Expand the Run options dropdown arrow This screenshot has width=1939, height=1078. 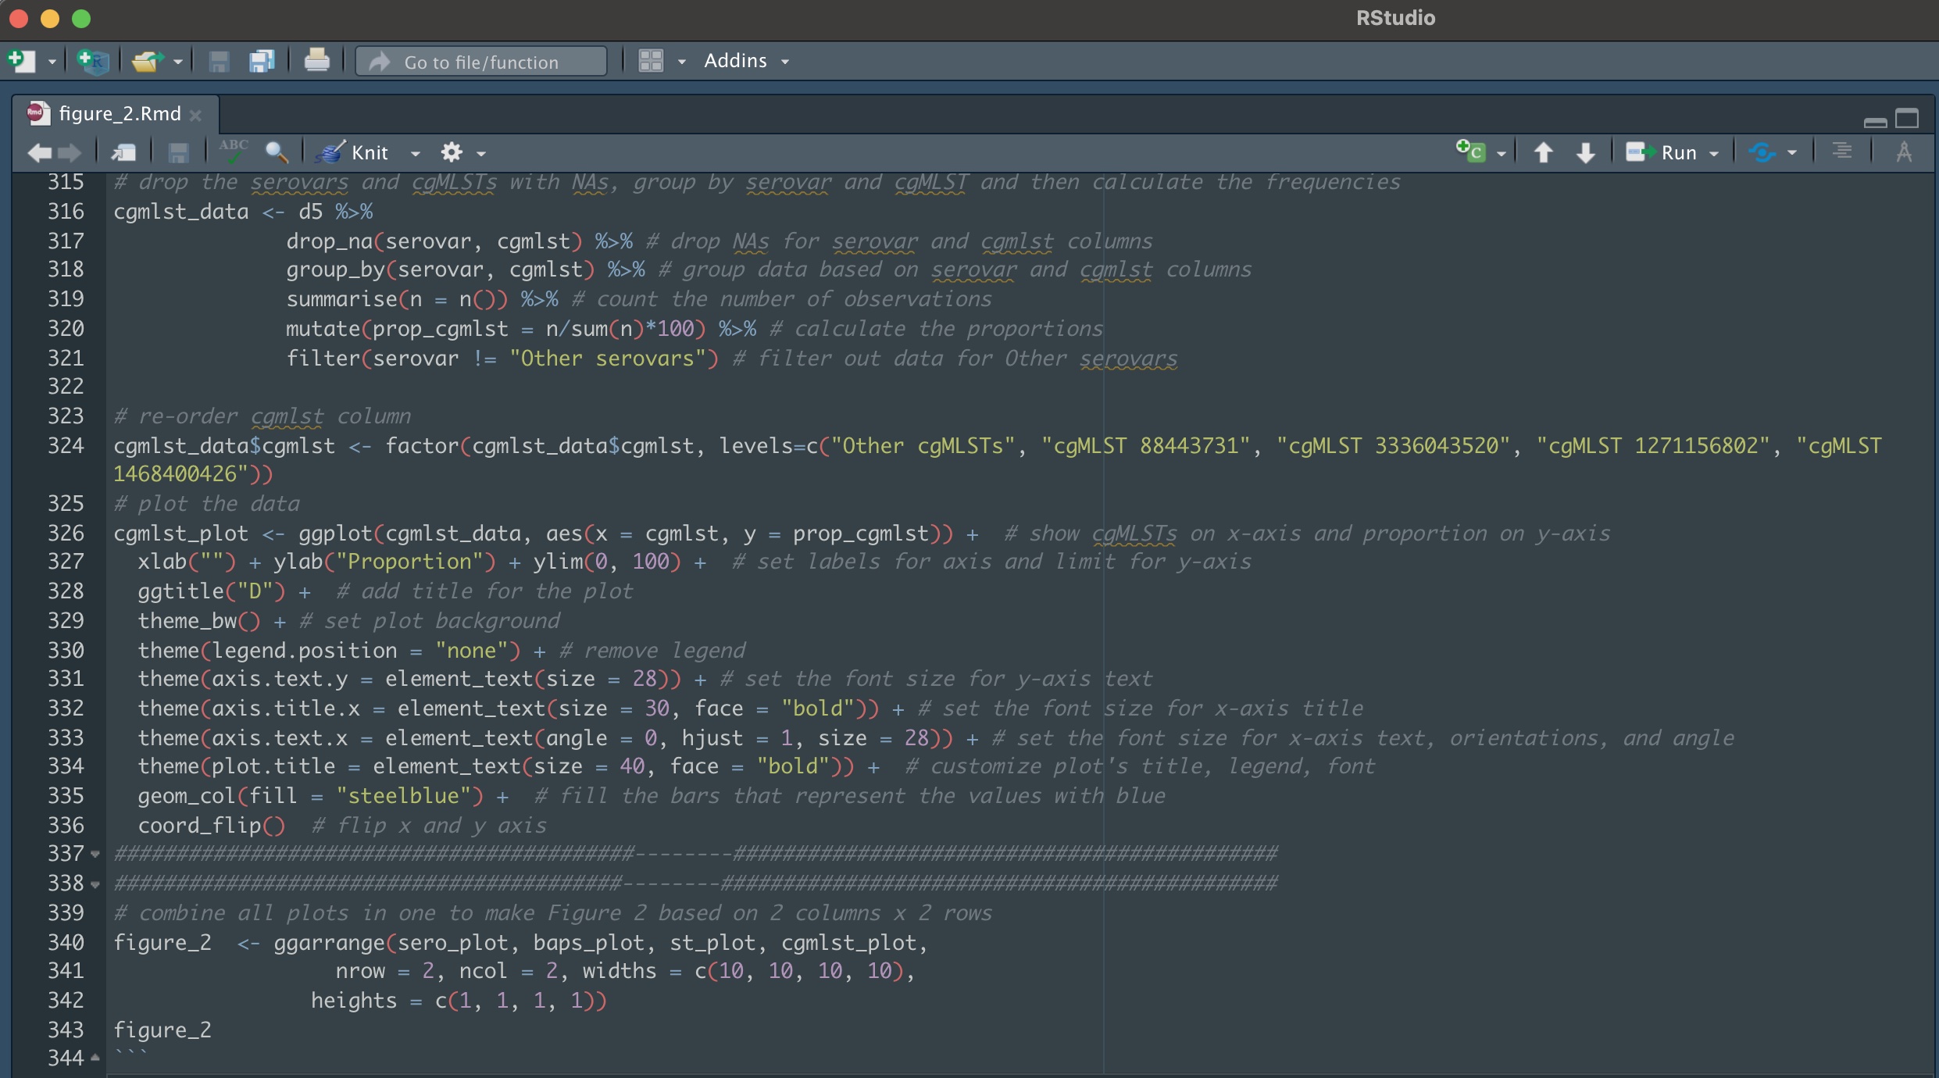click(1714, 153)
